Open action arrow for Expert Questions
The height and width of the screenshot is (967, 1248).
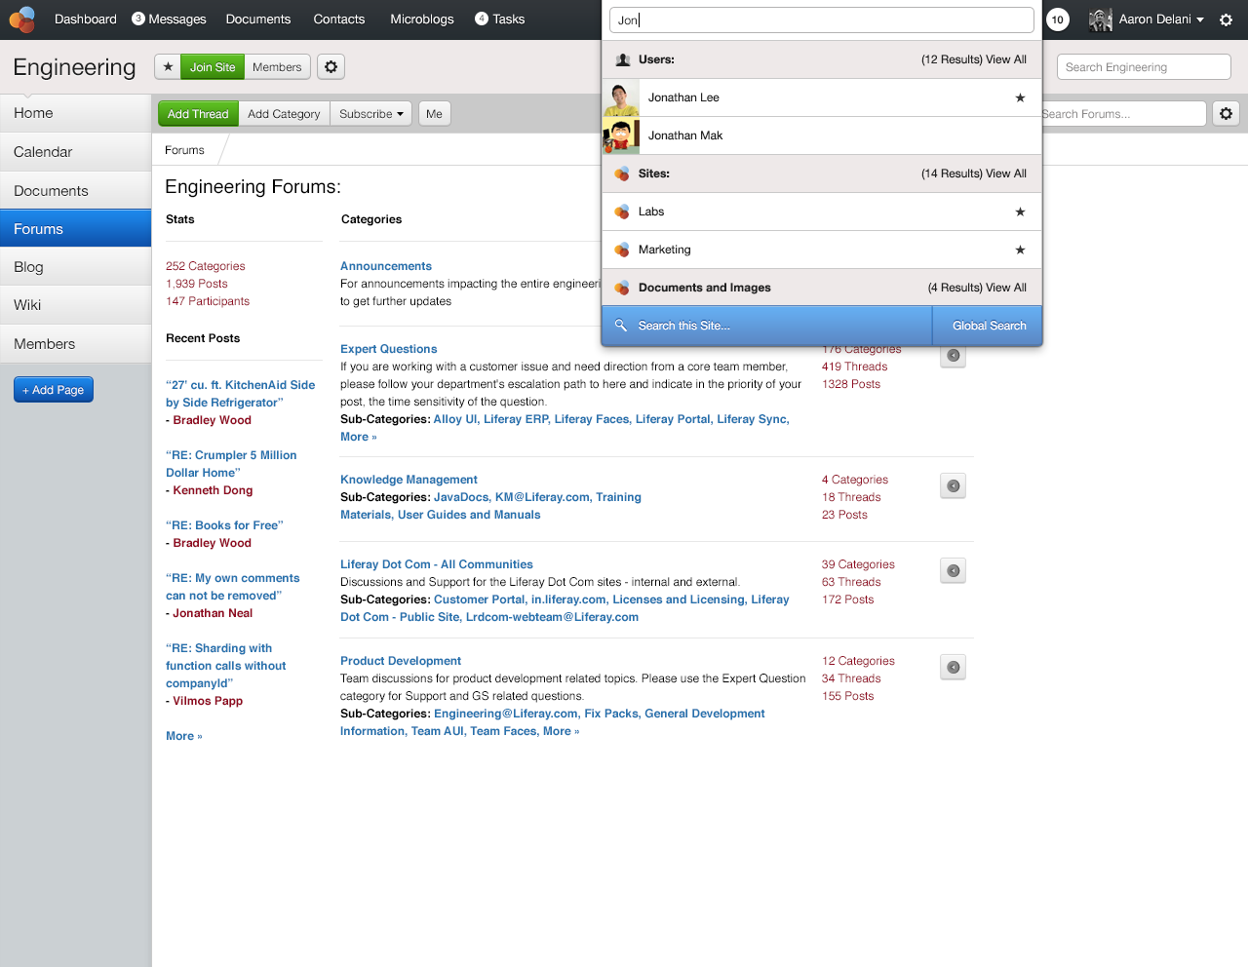pyautogui.click(x=954, y=355)
